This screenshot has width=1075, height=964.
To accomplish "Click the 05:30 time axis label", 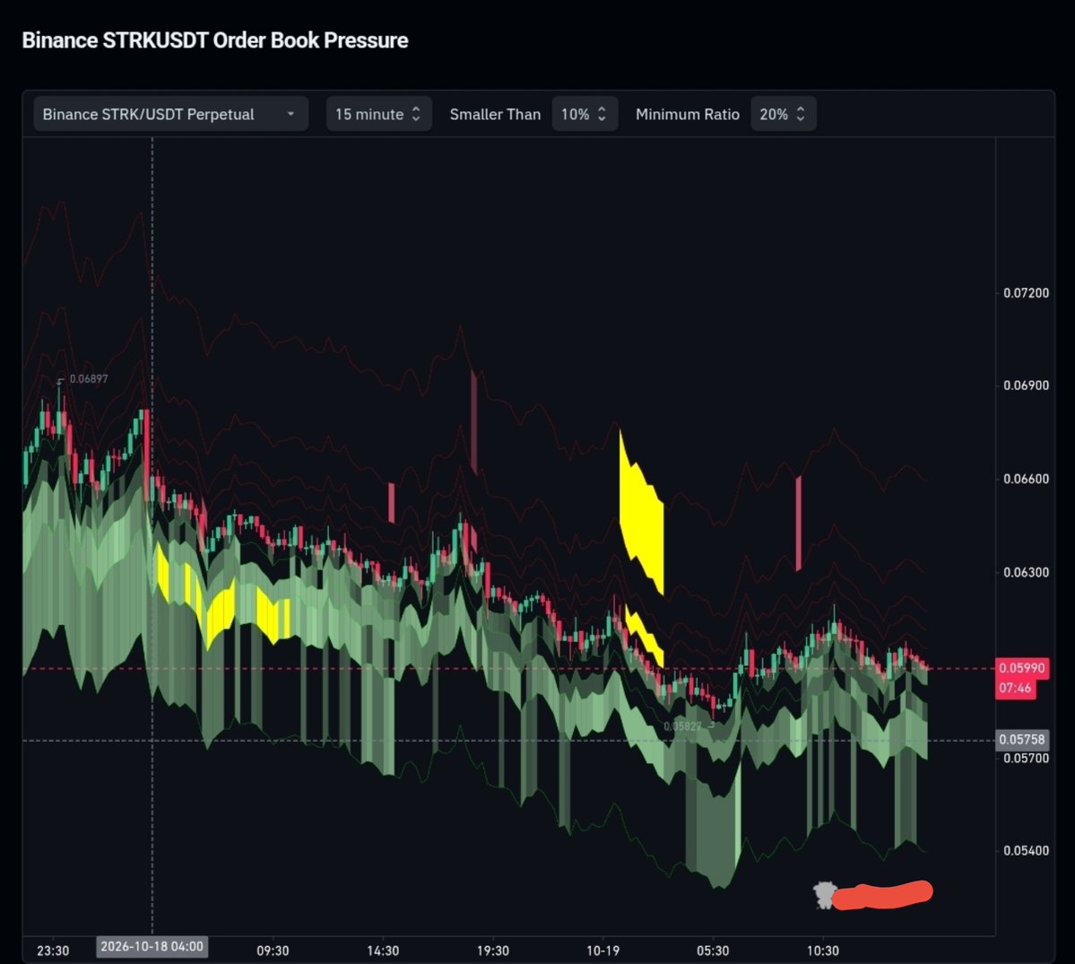I will 712,951.
